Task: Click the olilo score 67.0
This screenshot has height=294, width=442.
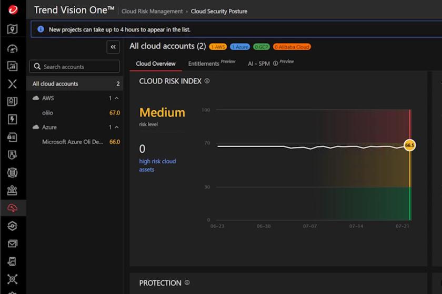Action: point(115,113)
